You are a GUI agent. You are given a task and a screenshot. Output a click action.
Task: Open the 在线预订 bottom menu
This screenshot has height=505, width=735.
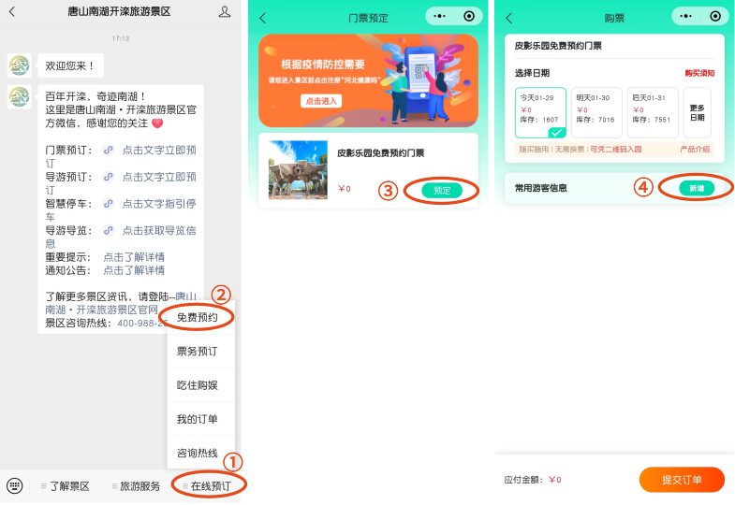[210, 485]
